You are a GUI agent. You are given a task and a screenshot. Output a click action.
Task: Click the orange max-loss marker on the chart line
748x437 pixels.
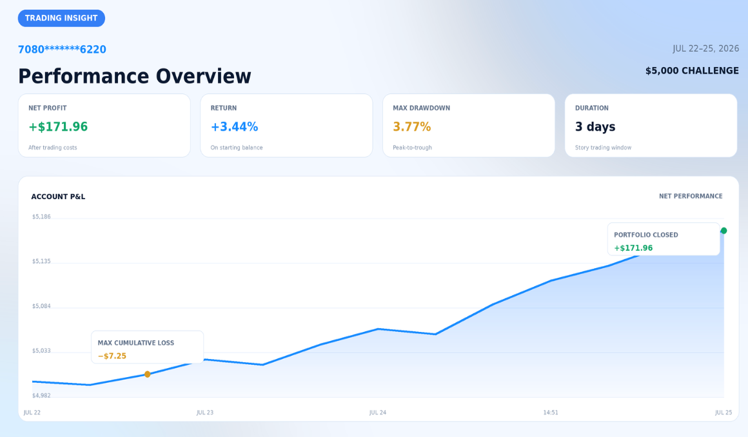(x=148, y=374)
